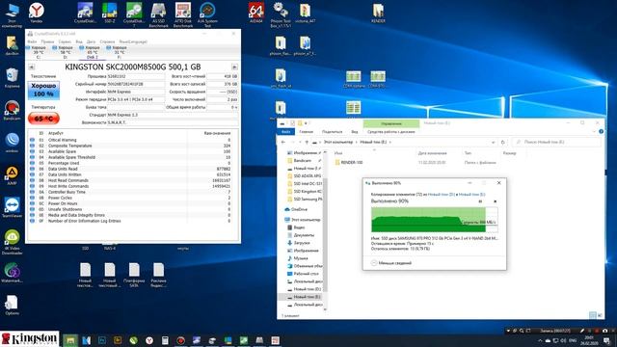Select the RENDER folder on the desktop
617x347 pixels.
pyautogui.click(x=378, y=13)
